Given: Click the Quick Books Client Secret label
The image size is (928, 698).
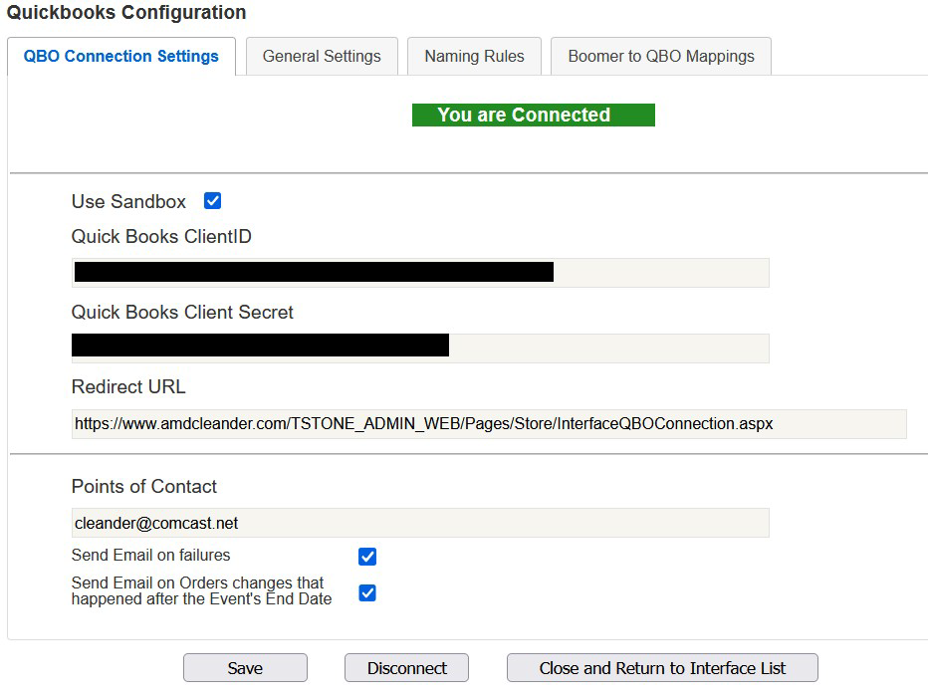Looking at the screenshot, I should pyautogui.click(x=182, y=312).
